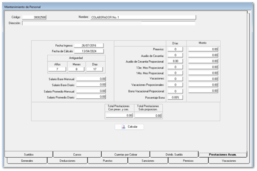Click the Mantenimiento de Personal window title

click(23, 7)
